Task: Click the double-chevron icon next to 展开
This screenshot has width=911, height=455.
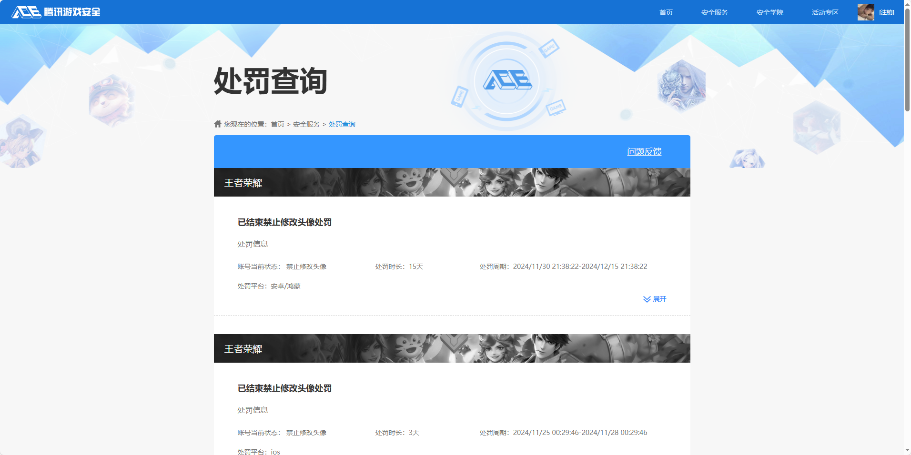Action: (x=647, y=299)
